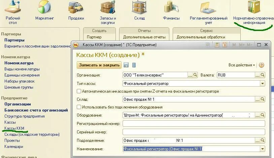Open the Создать panel header
Viewport: 274px width, 158px height.
tap(99, 31)
